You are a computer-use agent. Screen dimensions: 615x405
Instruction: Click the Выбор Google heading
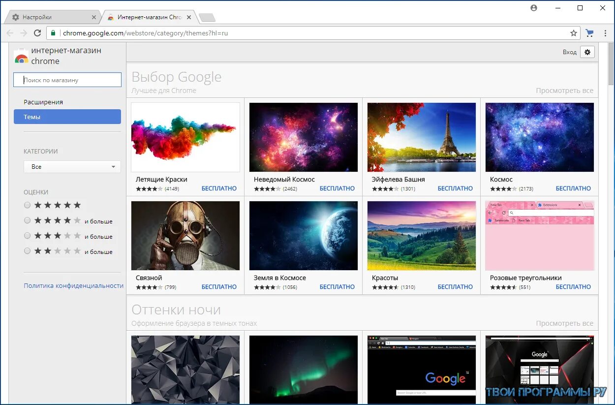tap(177, 77)
